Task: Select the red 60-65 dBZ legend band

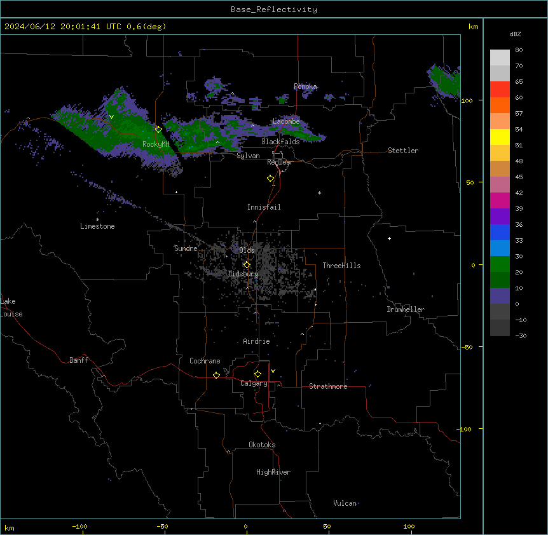Action: point(500,90)
